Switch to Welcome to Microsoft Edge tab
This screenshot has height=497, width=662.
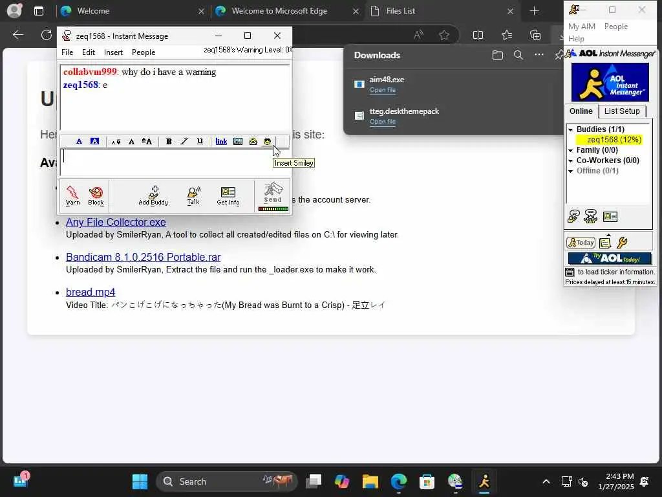coord(287,11)
